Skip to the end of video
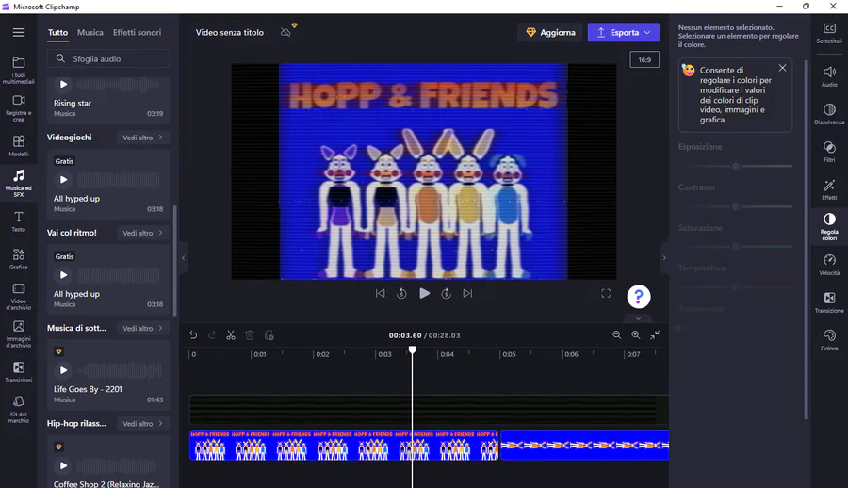 tap(467, 293)
